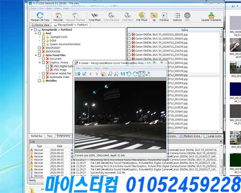Zoom in on the R-Viewer image
The width and height of the screenshot is (241, 193).
click(110, 74)
